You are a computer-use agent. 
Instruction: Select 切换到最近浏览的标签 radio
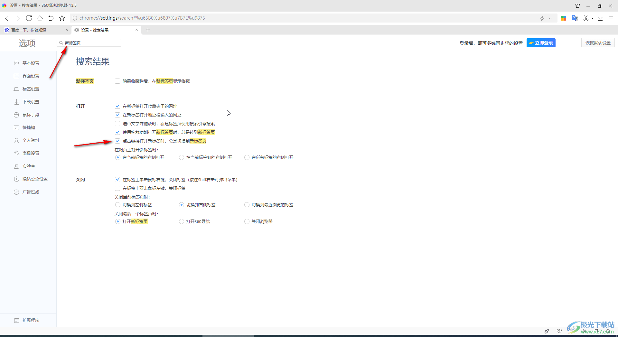[247, 205]
